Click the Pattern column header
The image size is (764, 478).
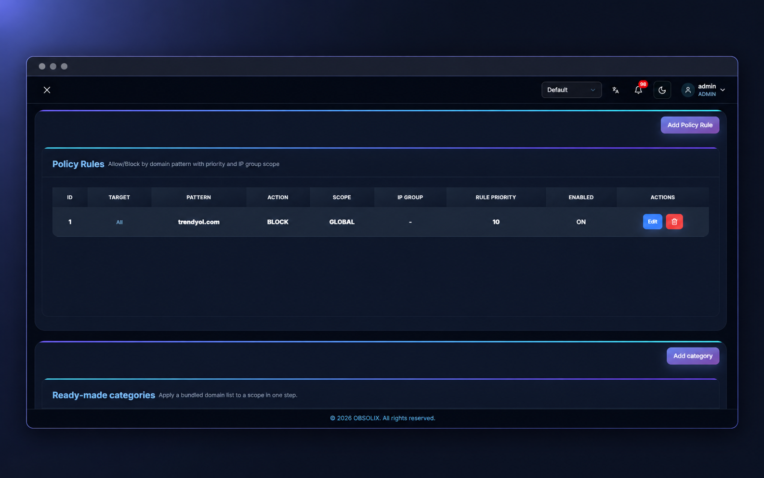[198, 198]
